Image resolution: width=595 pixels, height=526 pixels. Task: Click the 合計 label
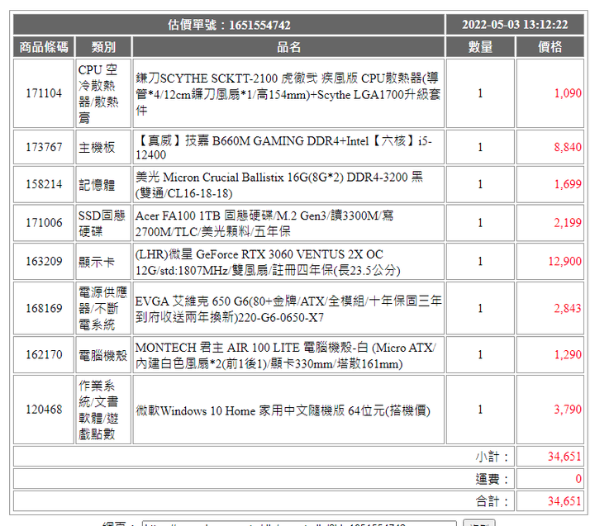(492, 501)
